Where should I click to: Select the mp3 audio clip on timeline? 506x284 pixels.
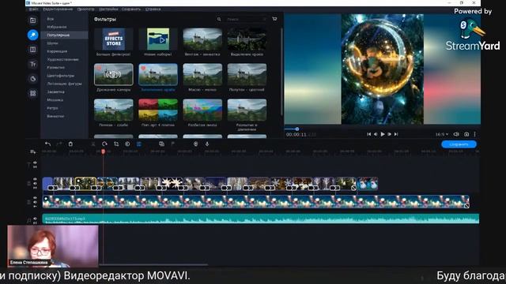(x=261, y=219)
